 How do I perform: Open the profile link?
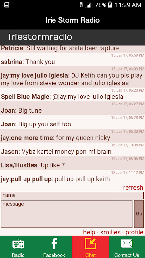click(134, 232)
